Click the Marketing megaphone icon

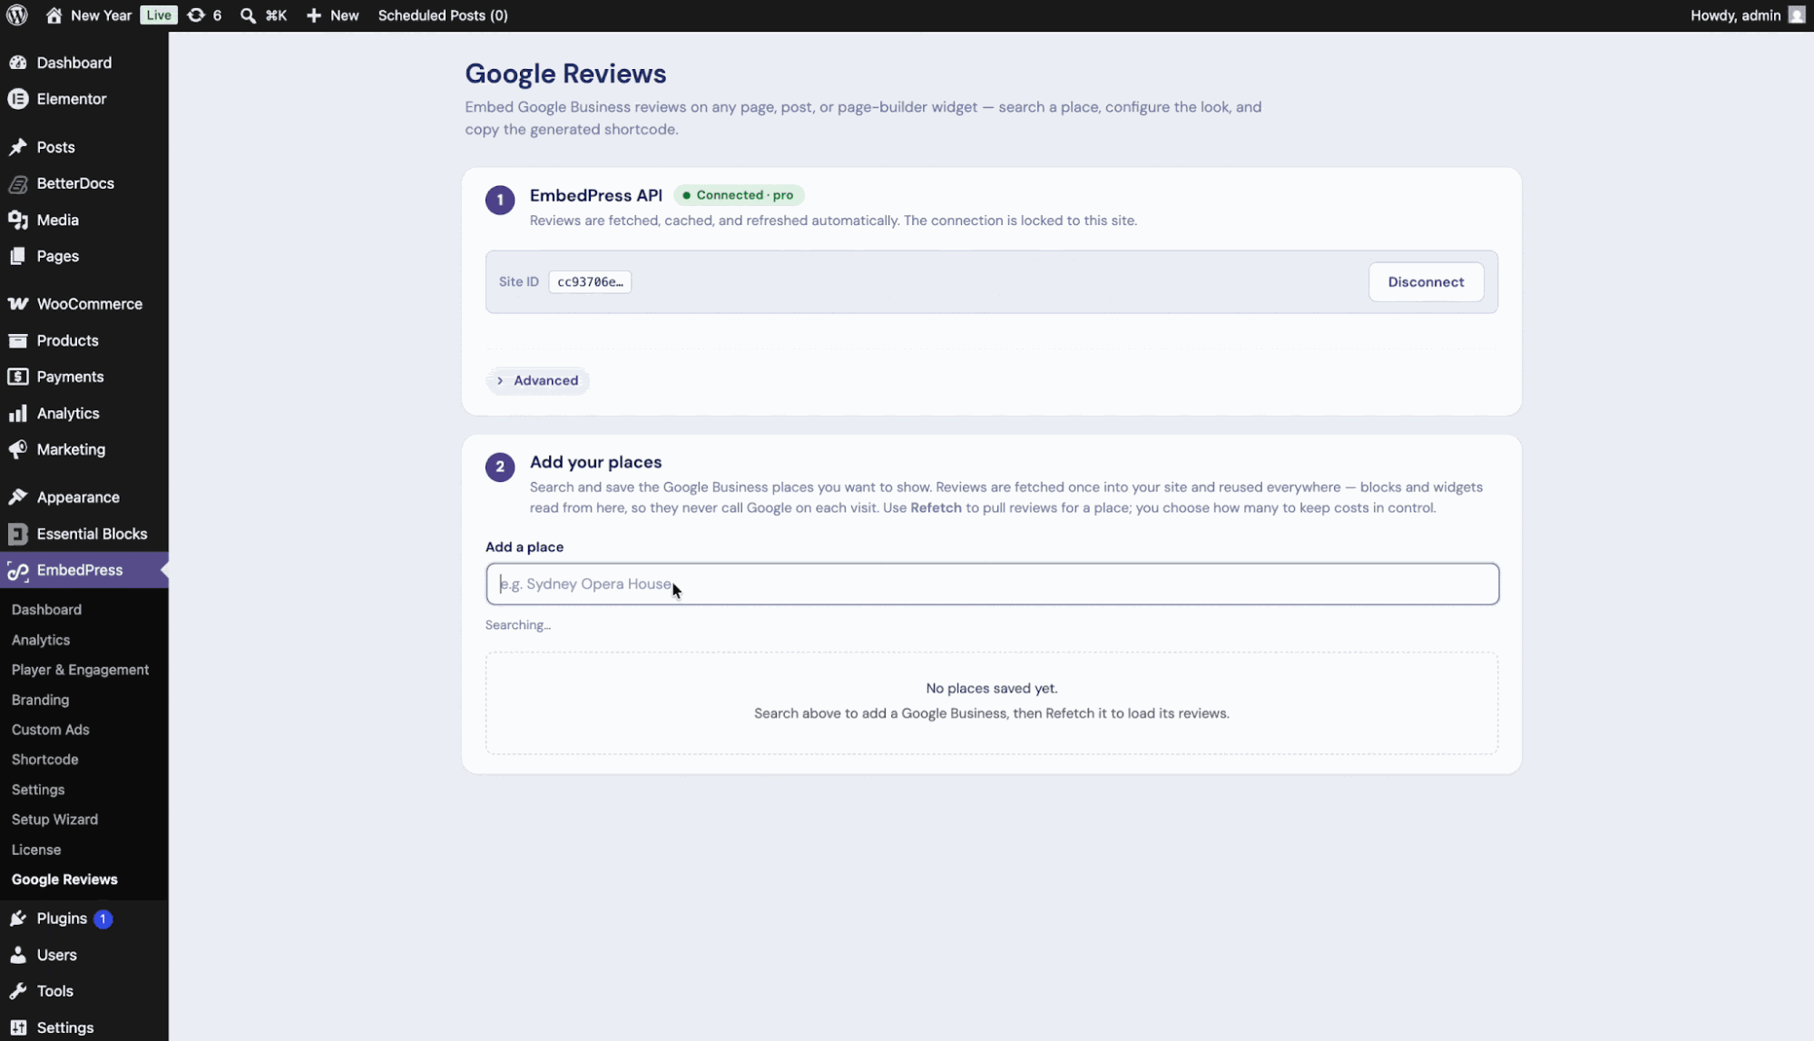18,449
